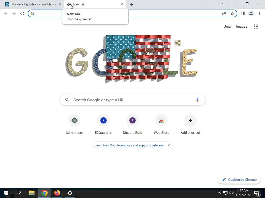Open Chrome's three-dot menu
Image resolution: width=265 pixels, height=198 pixels.
(x=259, y=13)
